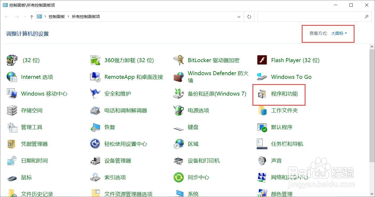Open the 网络和共享中心 item
This screenshot has width=375, height=197.
coord(283,177)
